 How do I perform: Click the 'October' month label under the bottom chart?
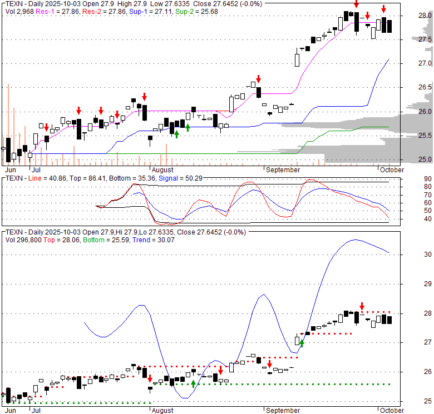tap(392, 411)
